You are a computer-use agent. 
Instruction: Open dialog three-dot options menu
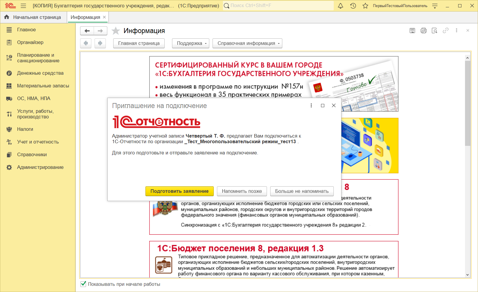click(311, 105)
